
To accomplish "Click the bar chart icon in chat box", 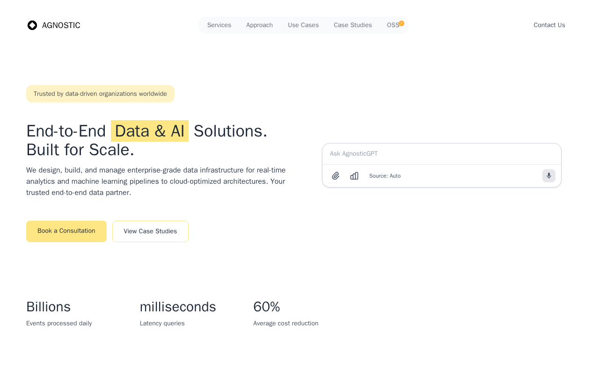I will (x=354, y=176).
